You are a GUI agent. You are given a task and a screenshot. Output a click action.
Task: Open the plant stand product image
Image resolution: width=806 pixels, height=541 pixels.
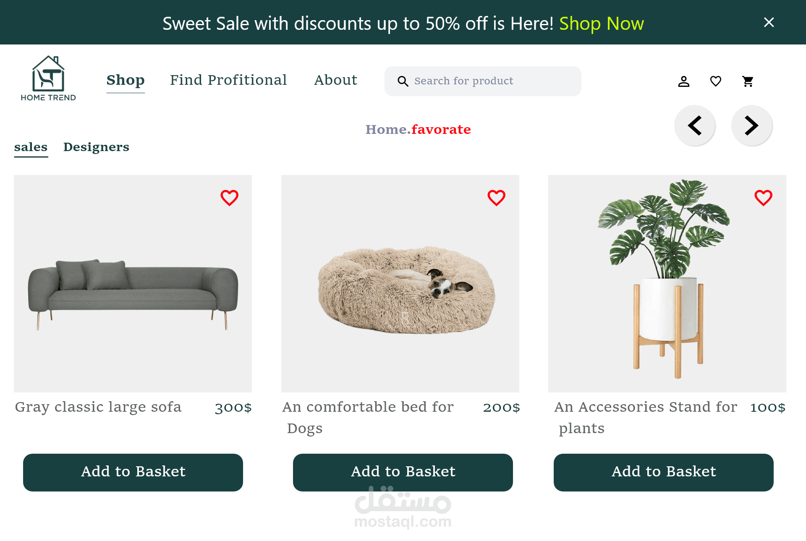point(667,283)
